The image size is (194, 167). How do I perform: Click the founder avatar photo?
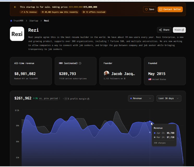(x=107, y=74)
